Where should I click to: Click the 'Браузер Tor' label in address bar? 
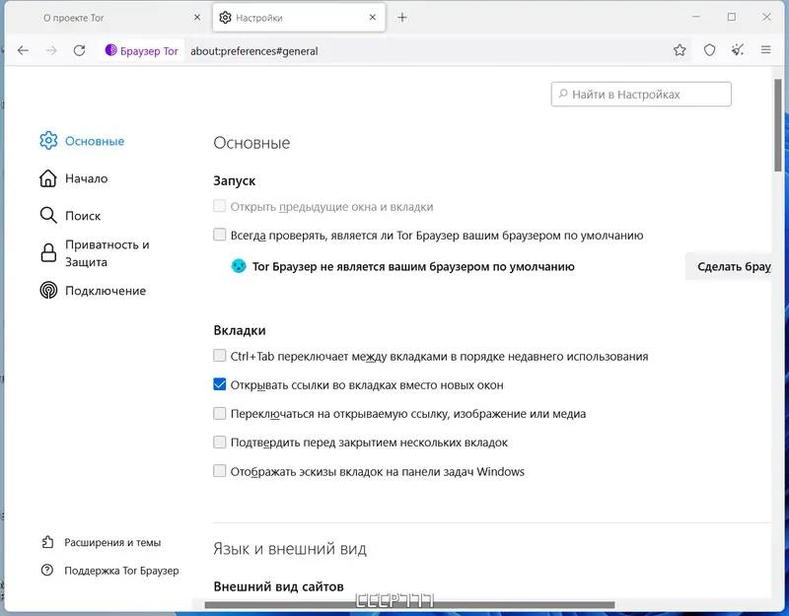click(x=149, y=51)
